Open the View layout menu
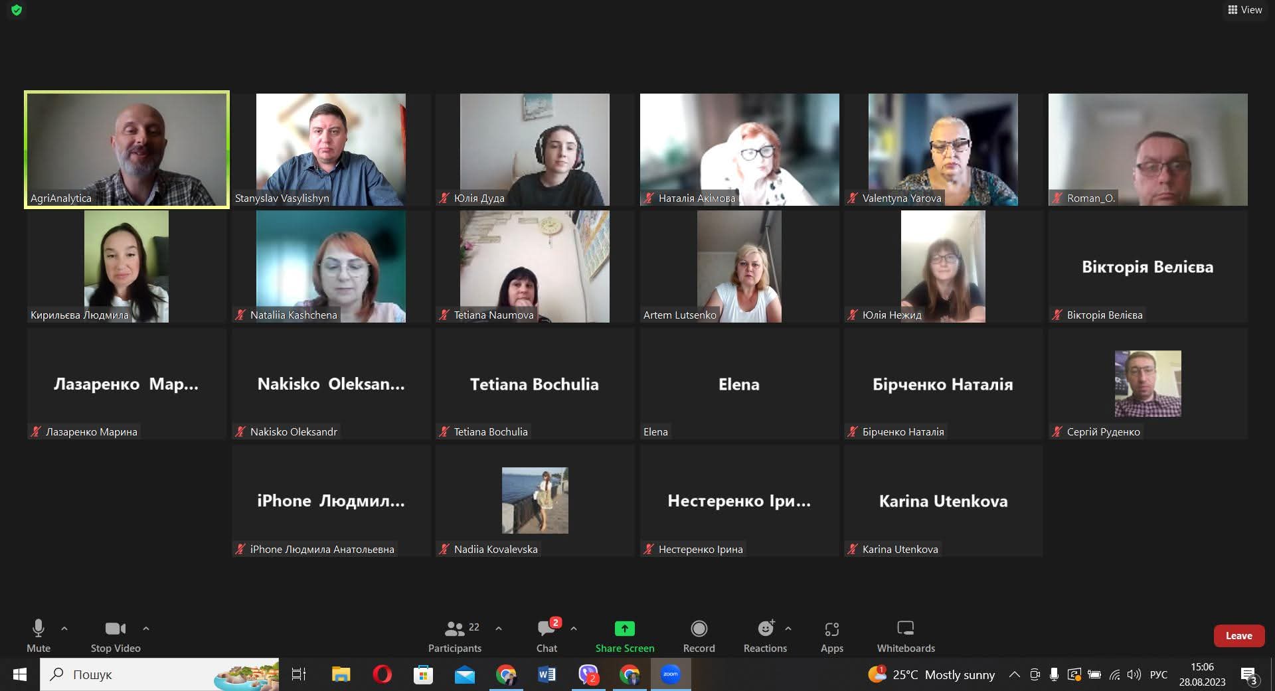The height and width of the screenshot is (691, 1275). tap(1244, 10)
